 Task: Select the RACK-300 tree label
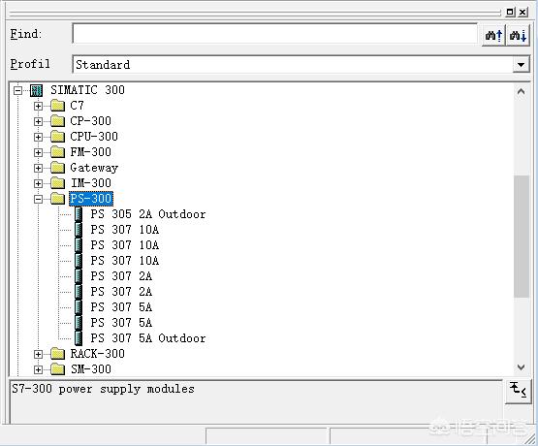(98, 354)
